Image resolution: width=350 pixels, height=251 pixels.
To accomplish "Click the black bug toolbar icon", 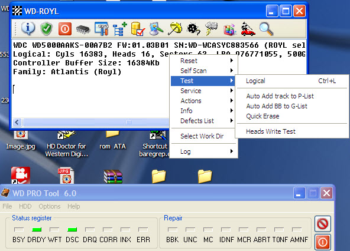I will pyautogui.click(x=193, y=29).
